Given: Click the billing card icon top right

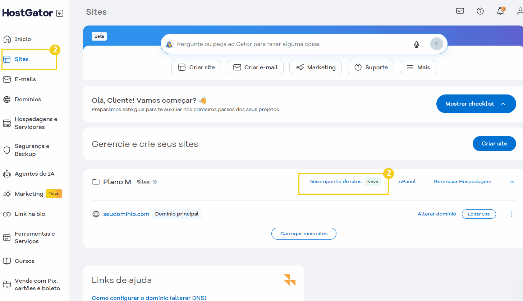Looking at the screenshot, I should click(x=460, y=11).
